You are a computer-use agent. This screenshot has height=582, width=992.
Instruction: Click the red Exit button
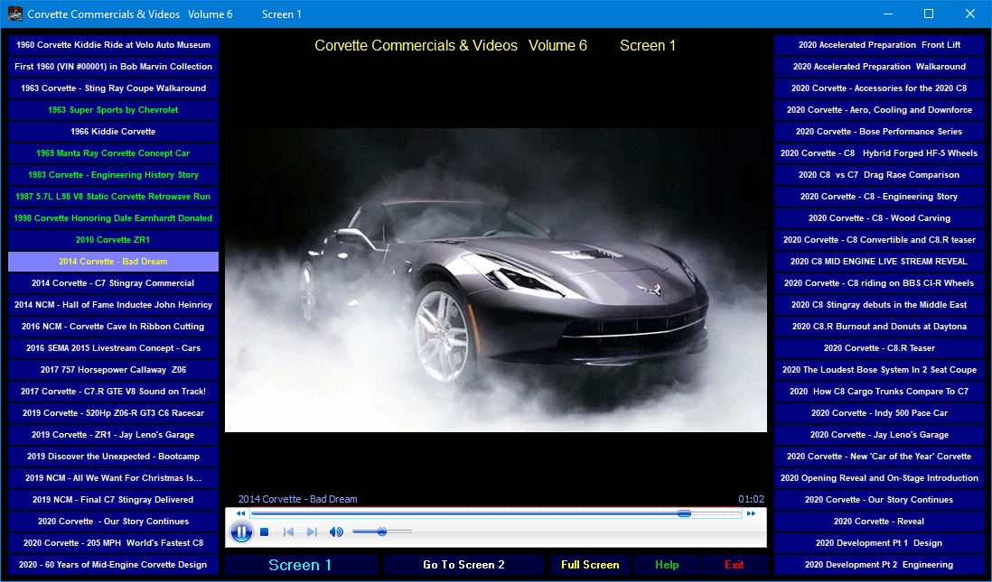click(734, 565)
